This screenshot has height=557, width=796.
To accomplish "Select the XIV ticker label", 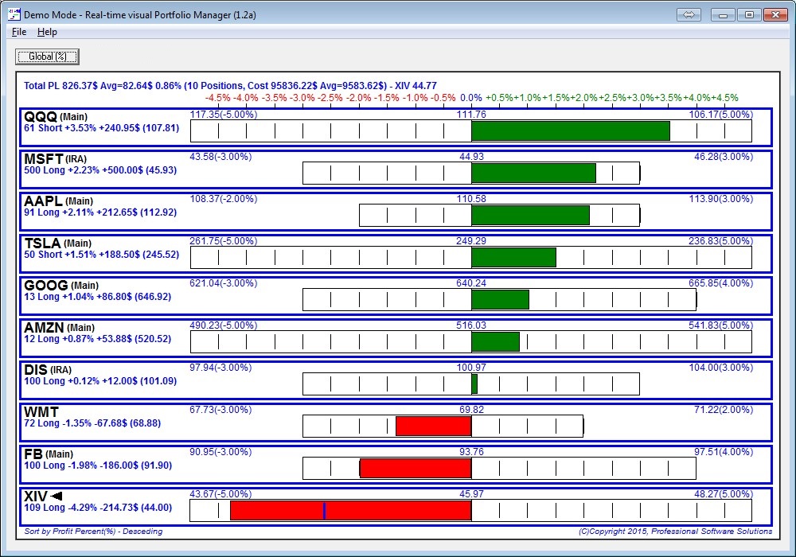I will tap(36, 496).
